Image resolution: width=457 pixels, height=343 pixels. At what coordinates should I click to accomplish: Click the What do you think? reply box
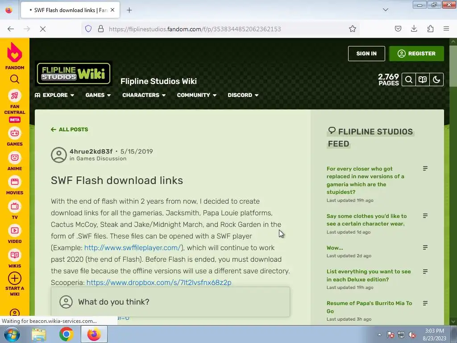[170, 302]
